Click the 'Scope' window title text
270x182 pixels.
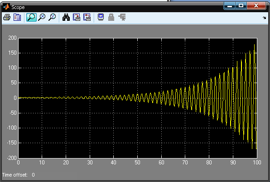tap(18, 7)
